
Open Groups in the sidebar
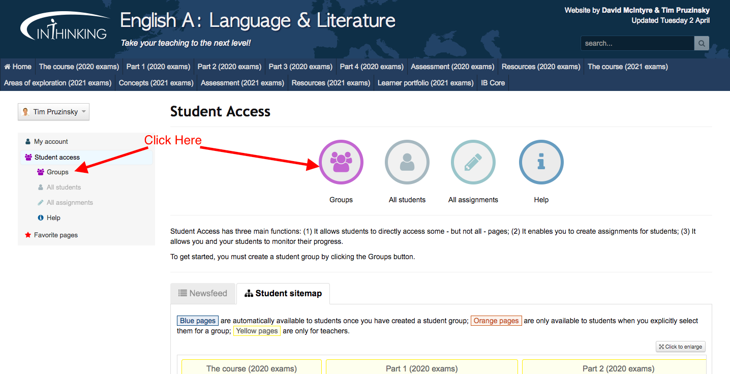pos(57,172)
